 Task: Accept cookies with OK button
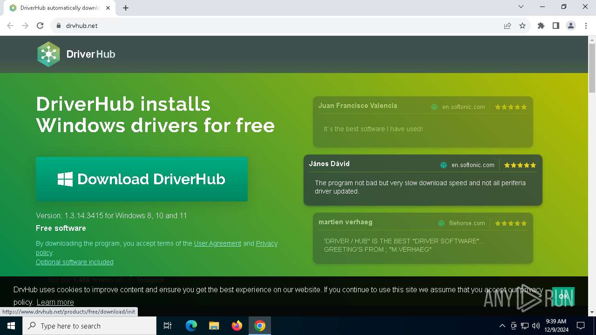pyautogui.click(x=563, y=296)
